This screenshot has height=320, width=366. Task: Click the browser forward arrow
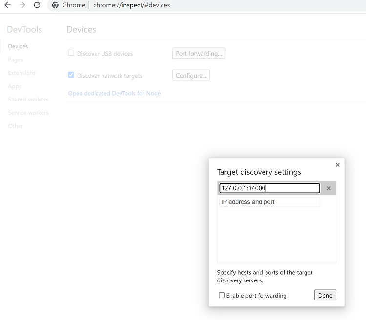pos(22,5)
